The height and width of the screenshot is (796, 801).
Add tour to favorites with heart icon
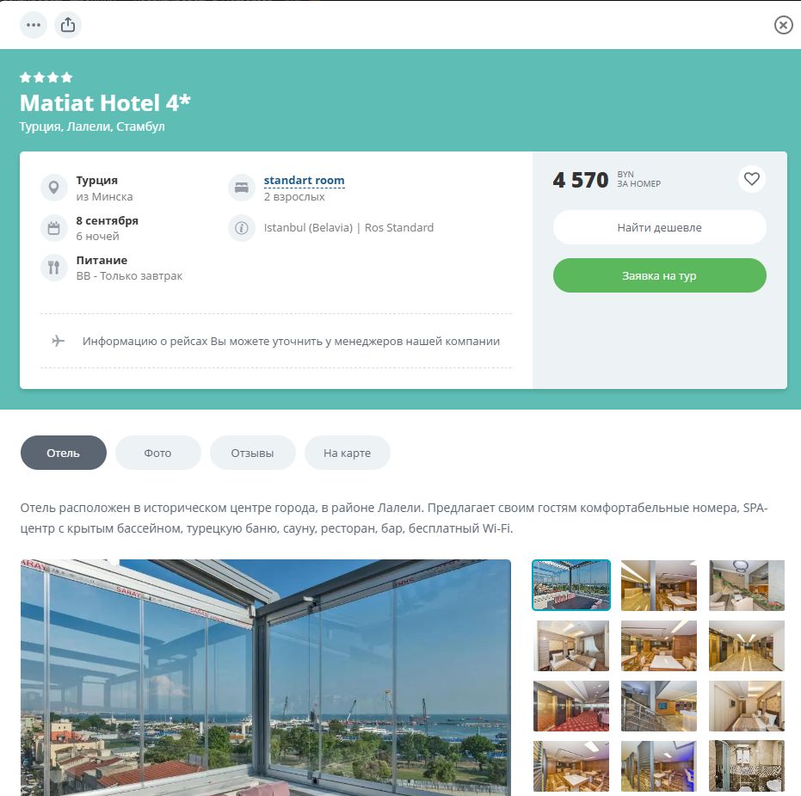(751, 179)
